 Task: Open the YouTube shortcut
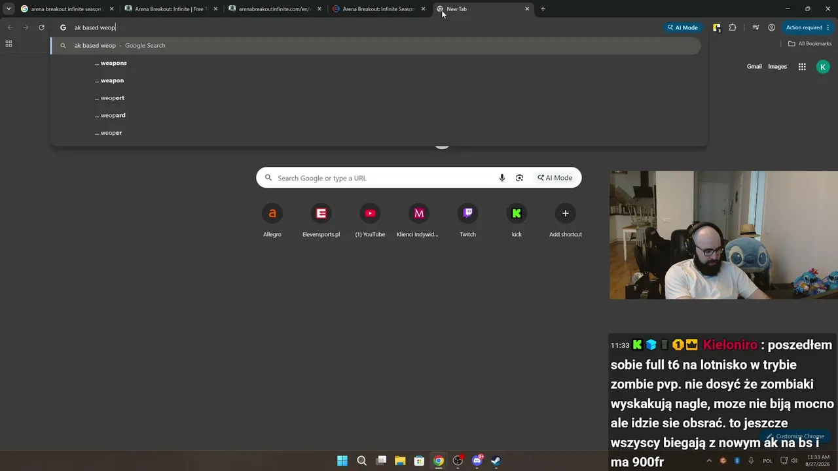(370, 220)
